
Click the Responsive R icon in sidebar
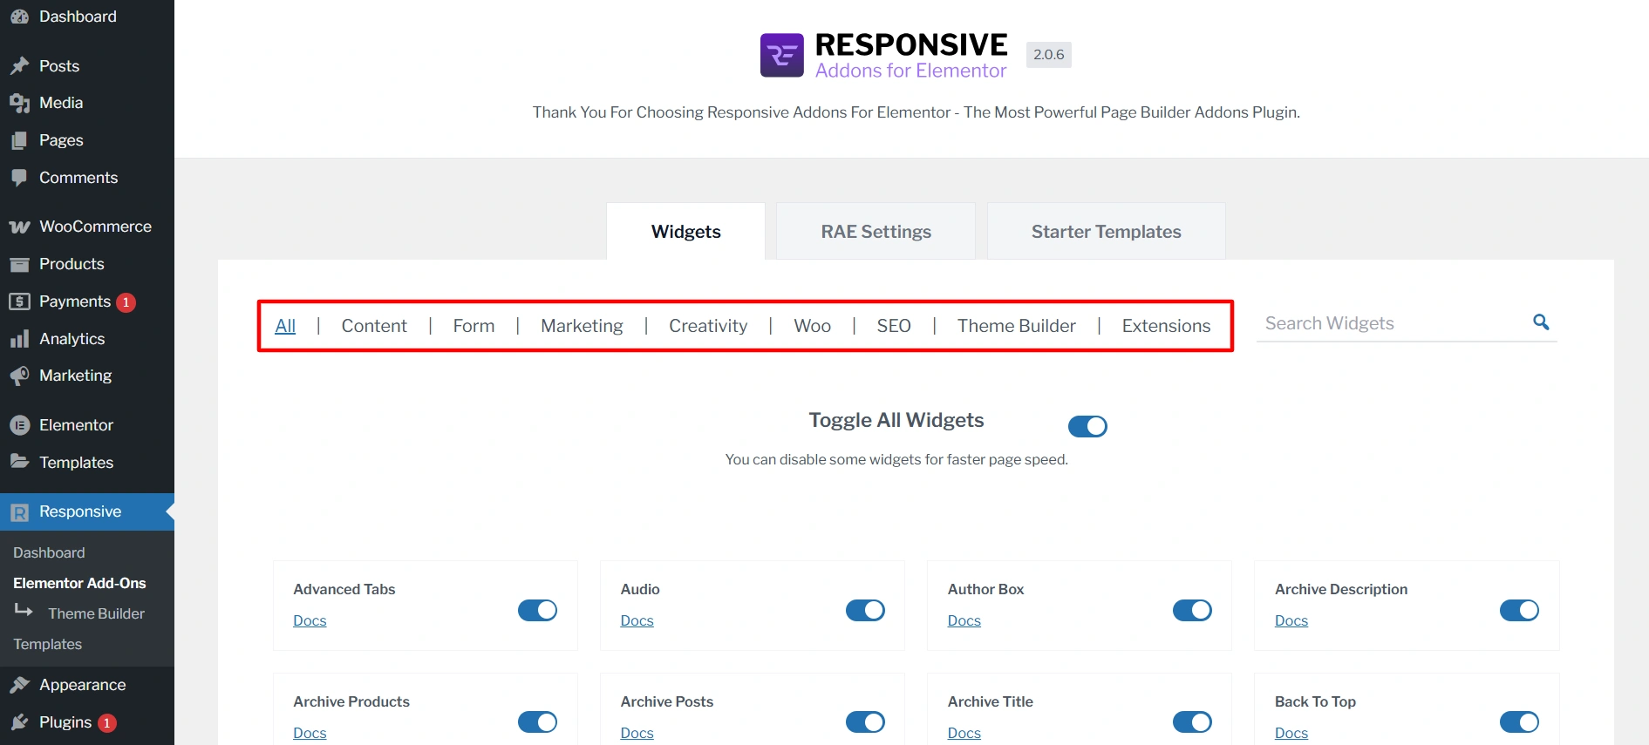pos(19,512)
